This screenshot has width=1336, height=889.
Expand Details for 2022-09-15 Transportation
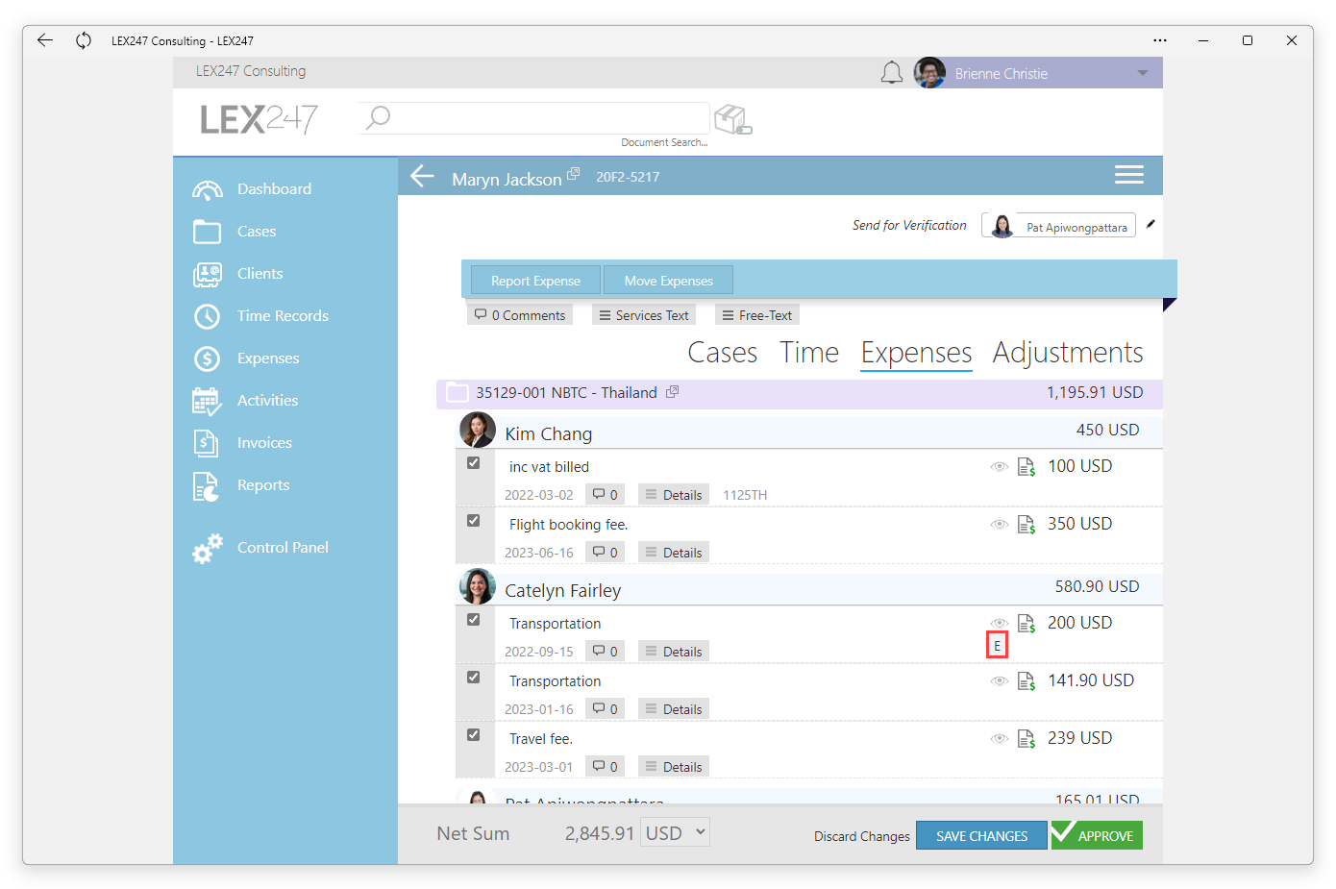pos(674,652)
